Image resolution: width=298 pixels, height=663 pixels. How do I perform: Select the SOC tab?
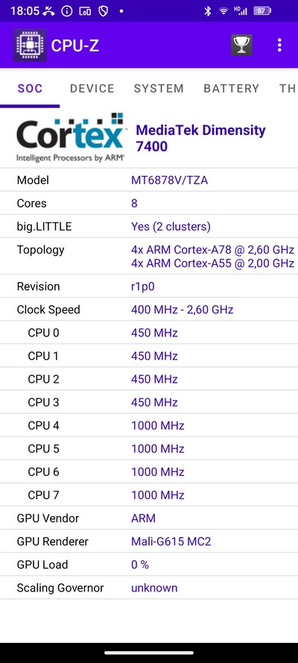tap(30, 88)
